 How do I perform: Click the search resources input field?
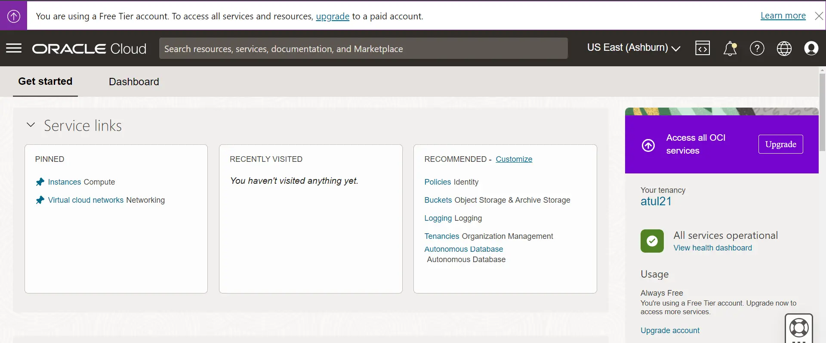tap(363, 49)
